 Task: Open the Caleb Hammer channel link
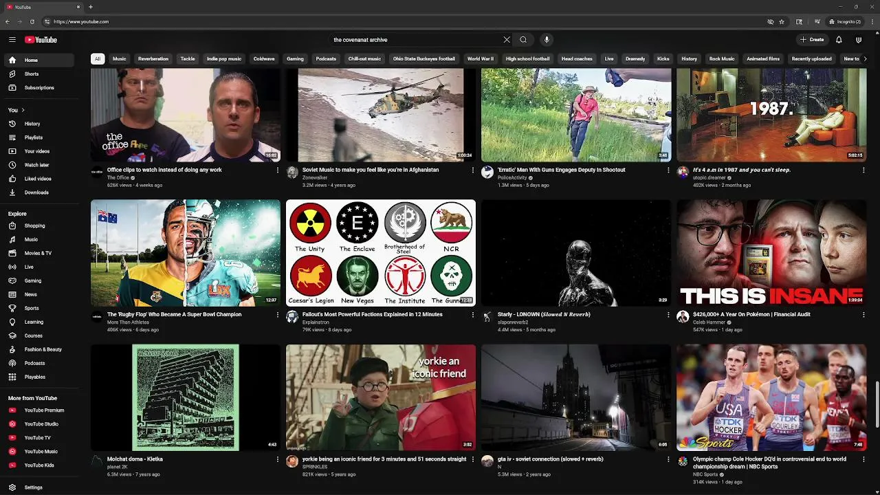[x=709, y=322]
